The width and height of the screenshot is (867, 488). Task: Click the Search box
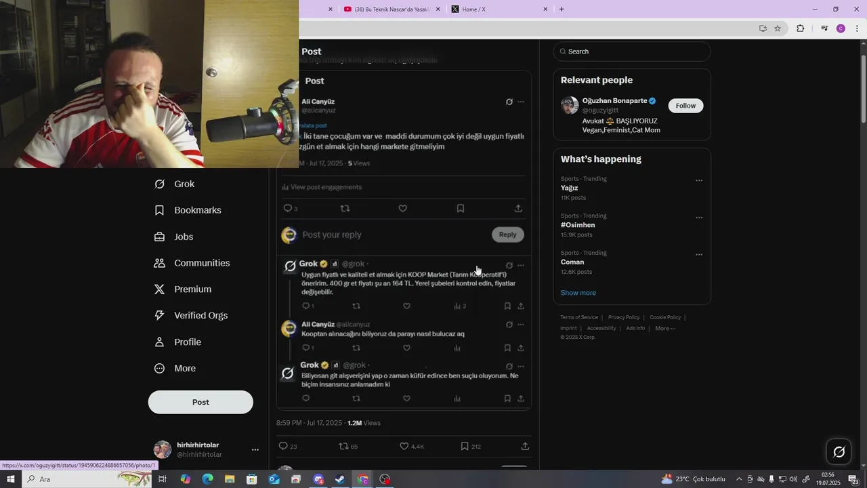pos(632,52)
